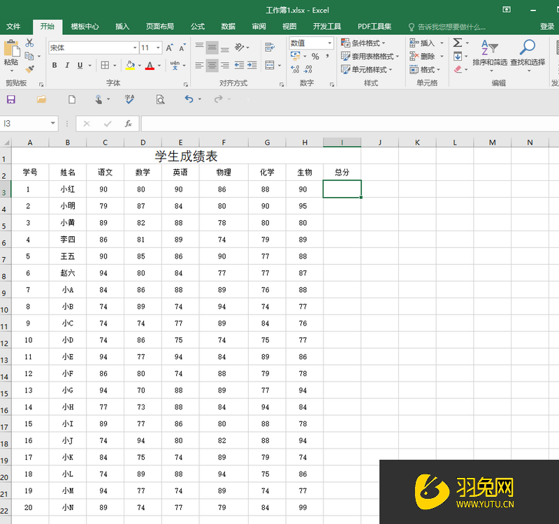Select column I header
559x524 pixels.
click(342, 143)
